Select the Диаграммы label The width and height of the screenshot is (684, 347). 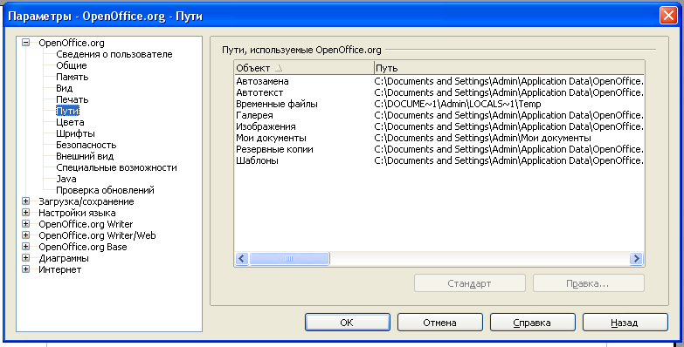[x=64, y=258]
